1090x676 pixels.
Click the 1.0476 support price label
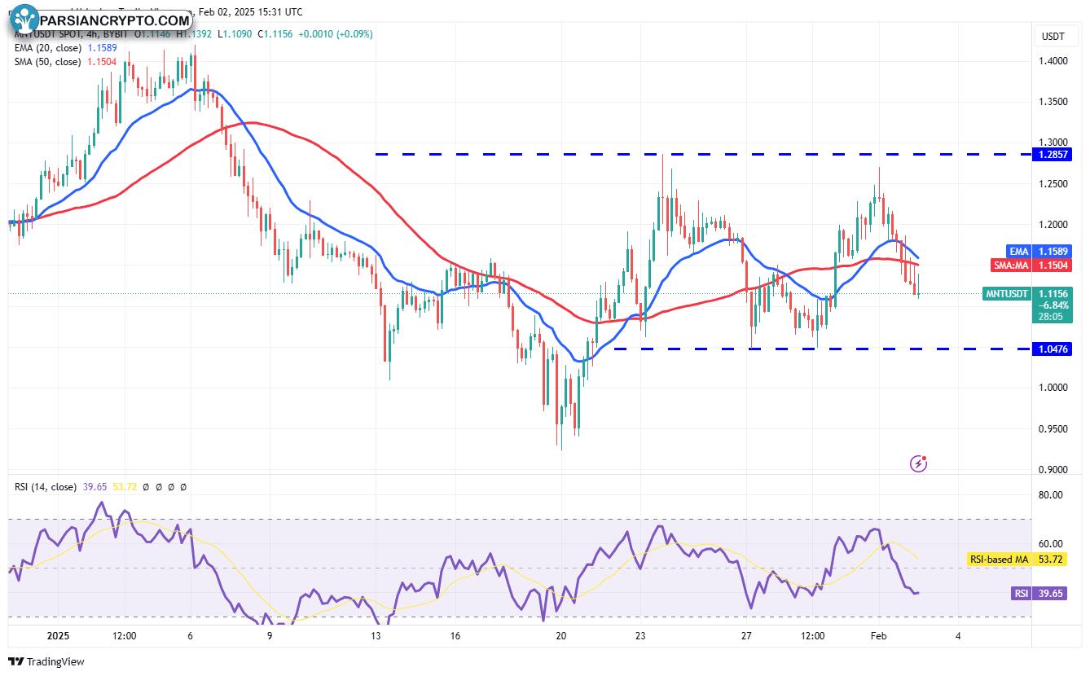pyautogui.click(x=1053, y=349)
